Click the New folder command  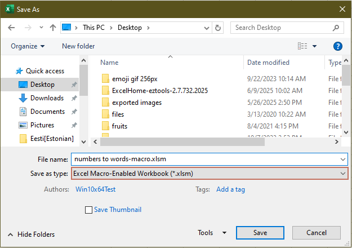pos(78,46)
